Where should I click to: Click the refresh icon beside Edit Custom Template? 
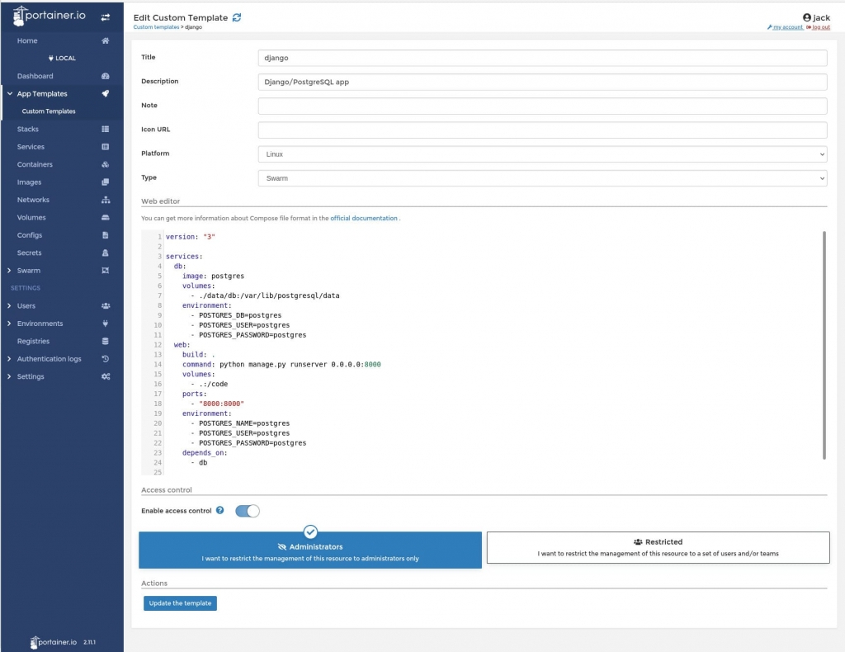pyautogui.click(x=237, y=17)
